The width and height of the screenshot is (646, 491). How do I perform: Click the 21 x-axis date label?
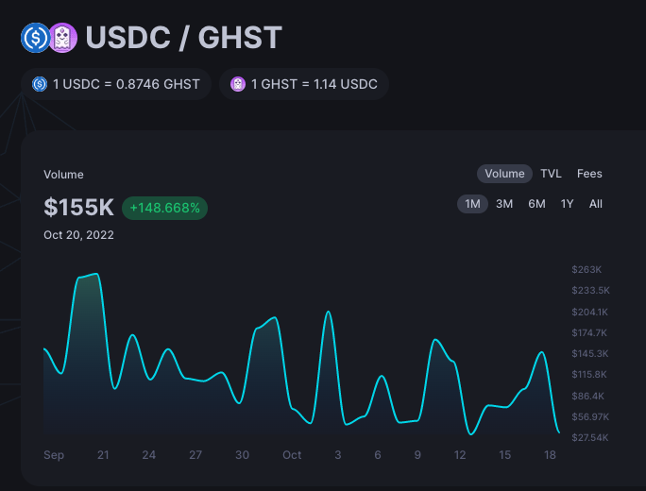[103, 455]
